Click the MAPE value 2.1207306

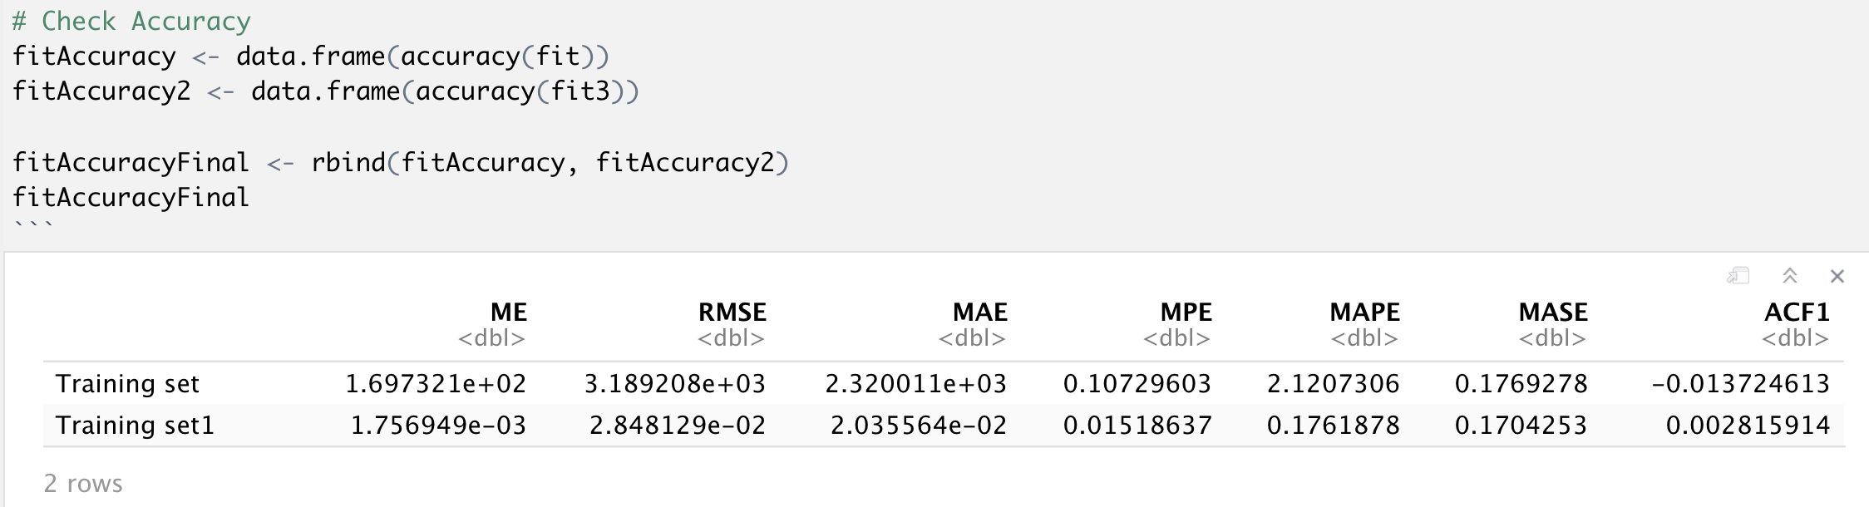pyautogui.click(x=1333, y=384)
